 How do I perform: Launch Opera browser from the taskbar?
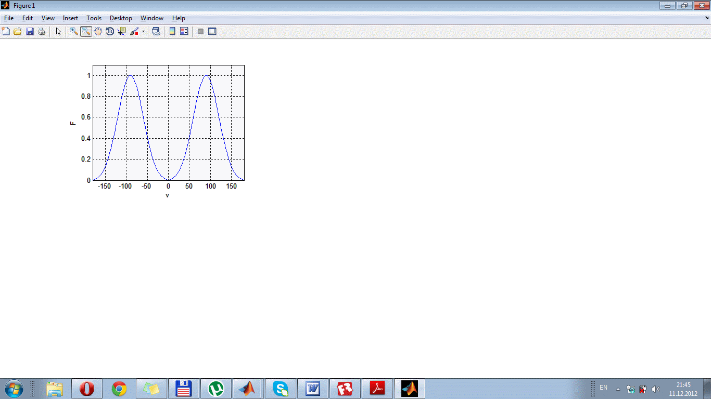[87, 389]
